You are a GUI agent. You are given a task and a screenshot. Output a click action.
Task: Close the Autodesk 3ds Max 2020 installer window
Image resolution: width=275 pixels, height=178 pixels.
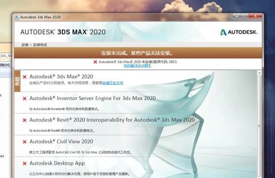(x=255, y=16)
